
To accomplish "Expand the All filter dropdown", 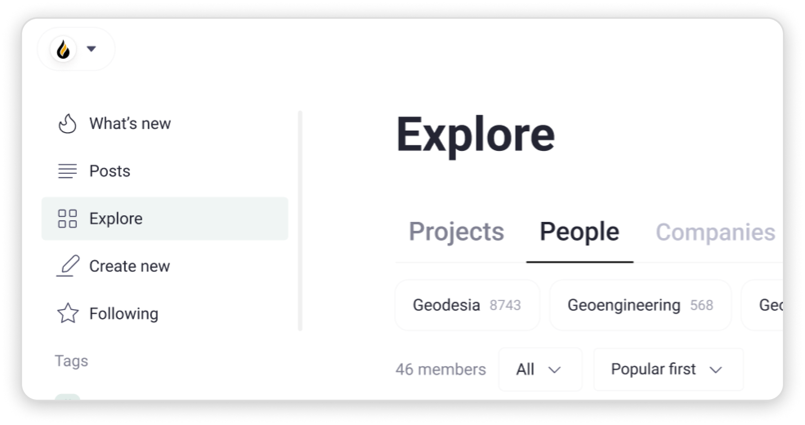I will [540, 370].
